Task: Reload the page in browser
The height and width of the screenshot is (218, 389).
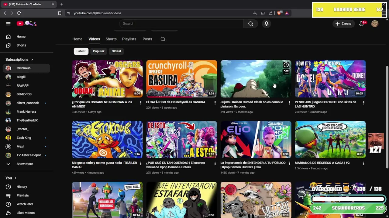Action: (19, 13)
